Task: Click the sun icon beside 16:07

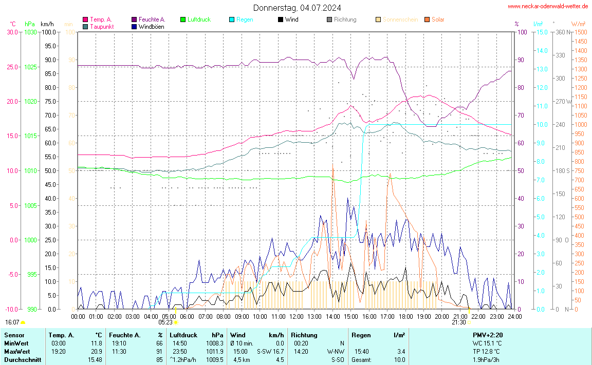Action: pos(23,322)
